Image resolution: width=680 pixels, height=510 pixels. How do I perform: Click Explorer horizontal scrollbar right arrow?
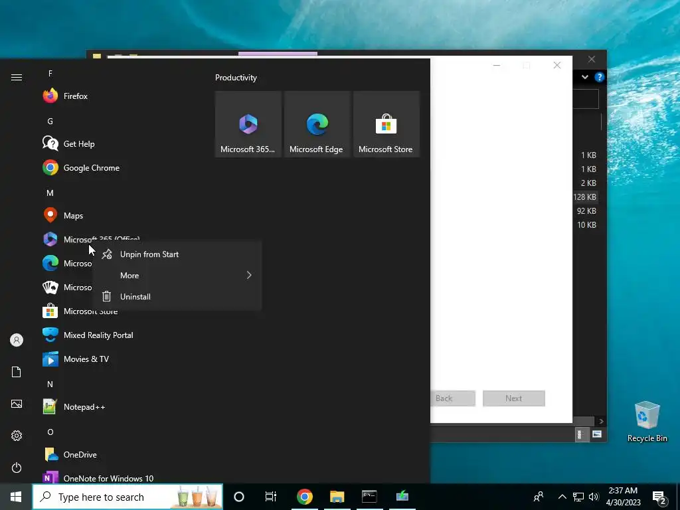click(601, 421)
